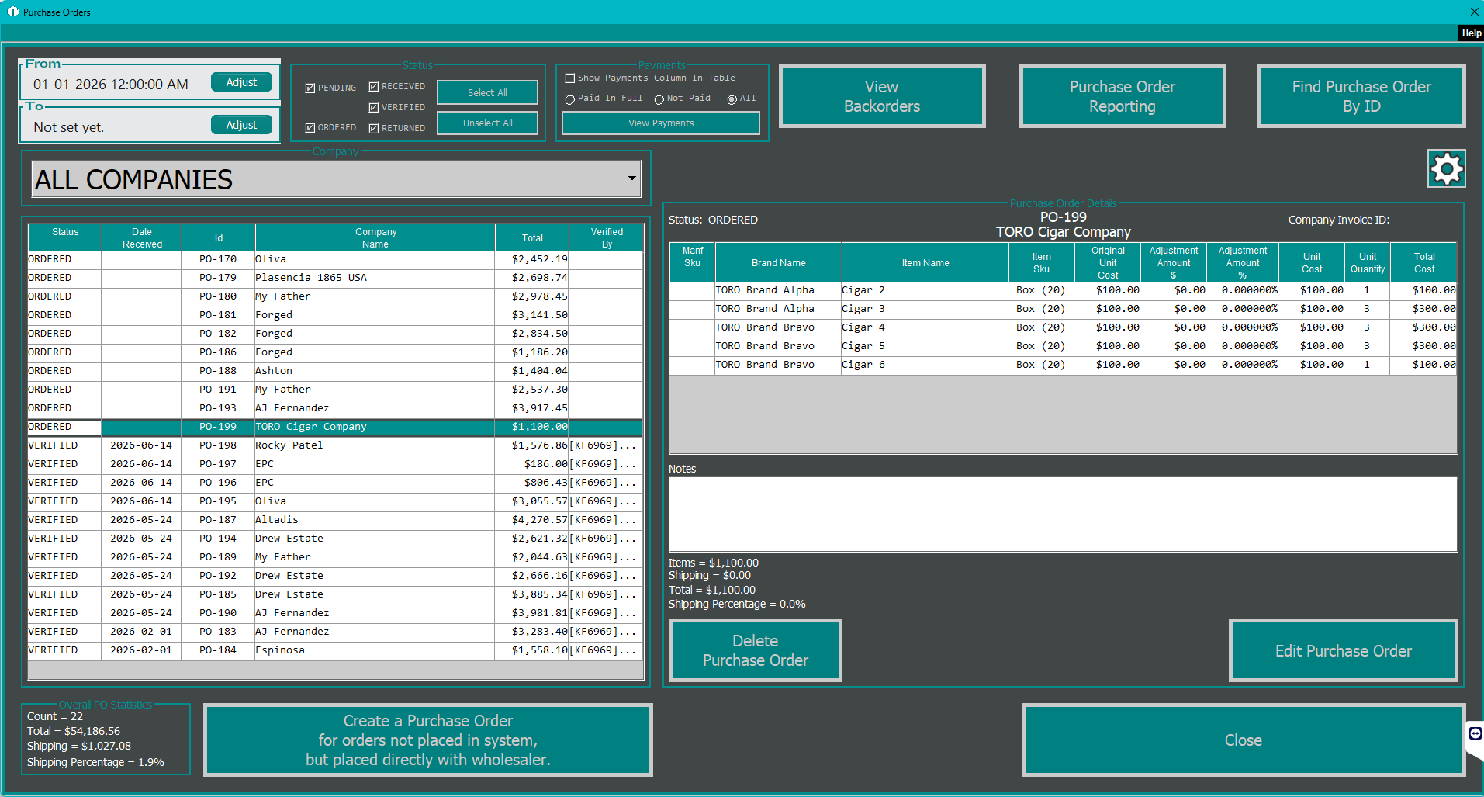This screenshot has width=1484, height=797.
Task: Click the large Close button
Action: [x=1244, y=740]
